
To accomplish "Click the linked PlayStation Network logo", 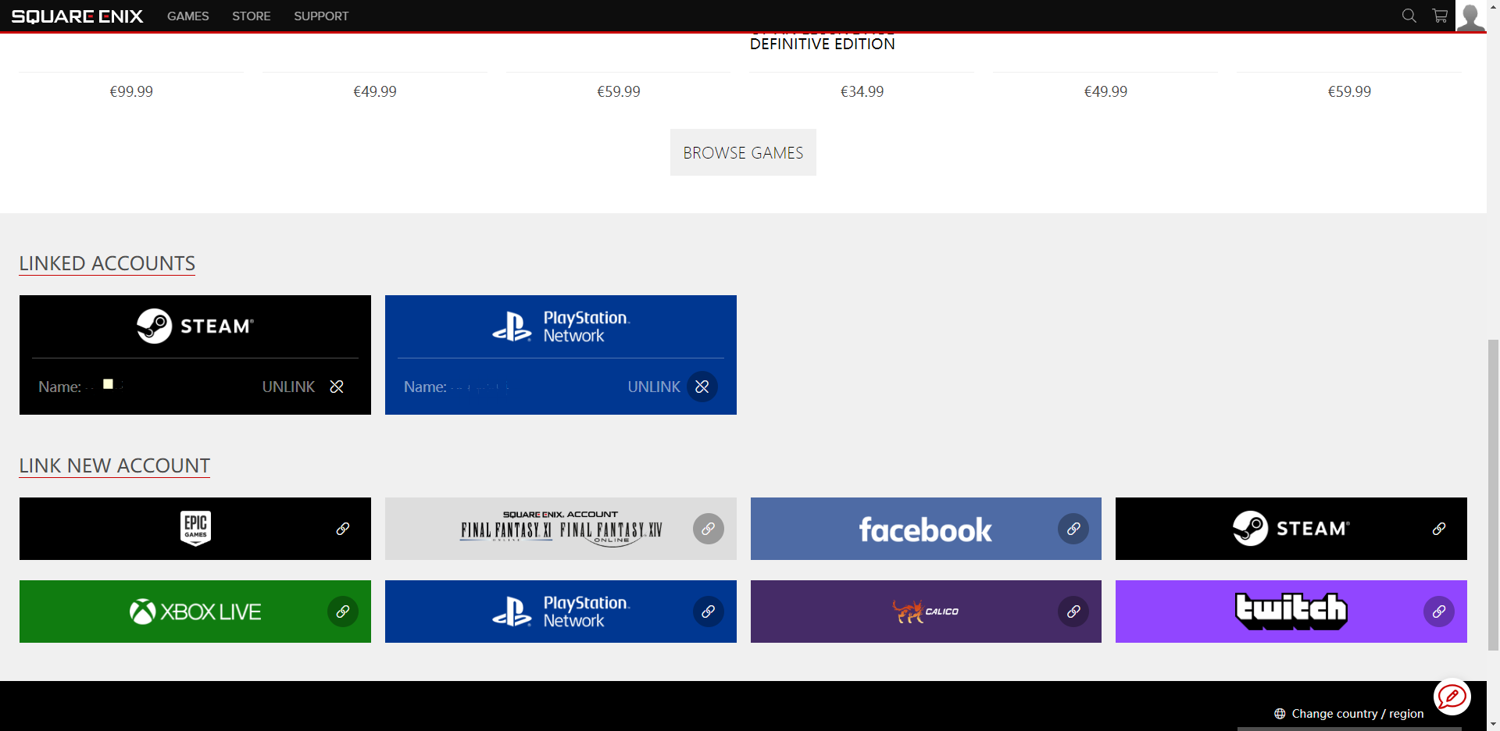I will (561, 326).
